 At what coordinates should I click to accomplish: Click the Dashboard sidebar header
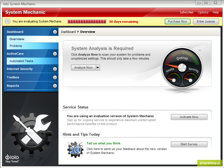coord(31,32)
